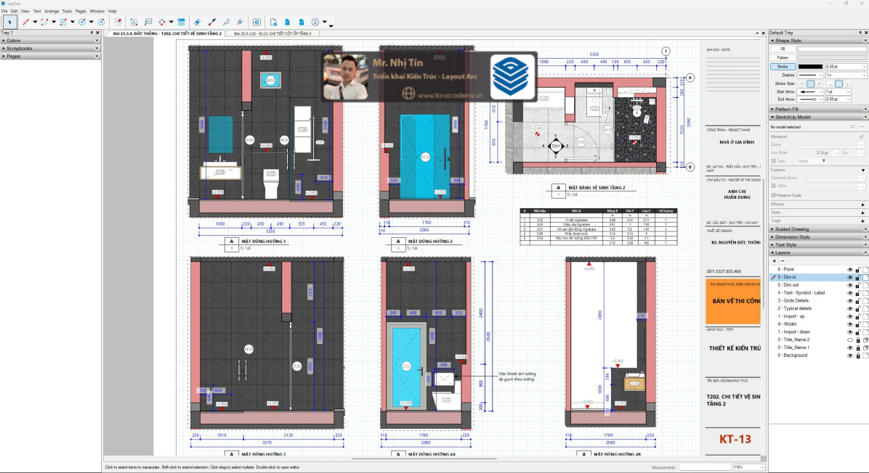
Task: Choose the Label tool
Action: pyautogui.click(x=148, y=22)
